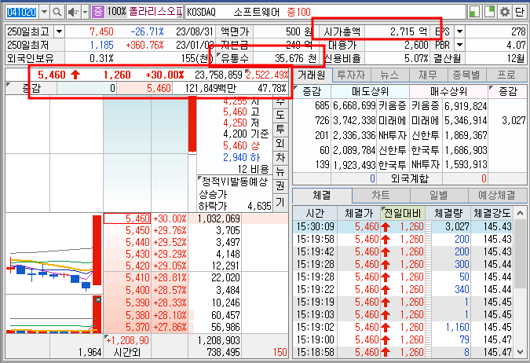
Task: Click the 신용비율 label
Action: (x=342, y=58)
